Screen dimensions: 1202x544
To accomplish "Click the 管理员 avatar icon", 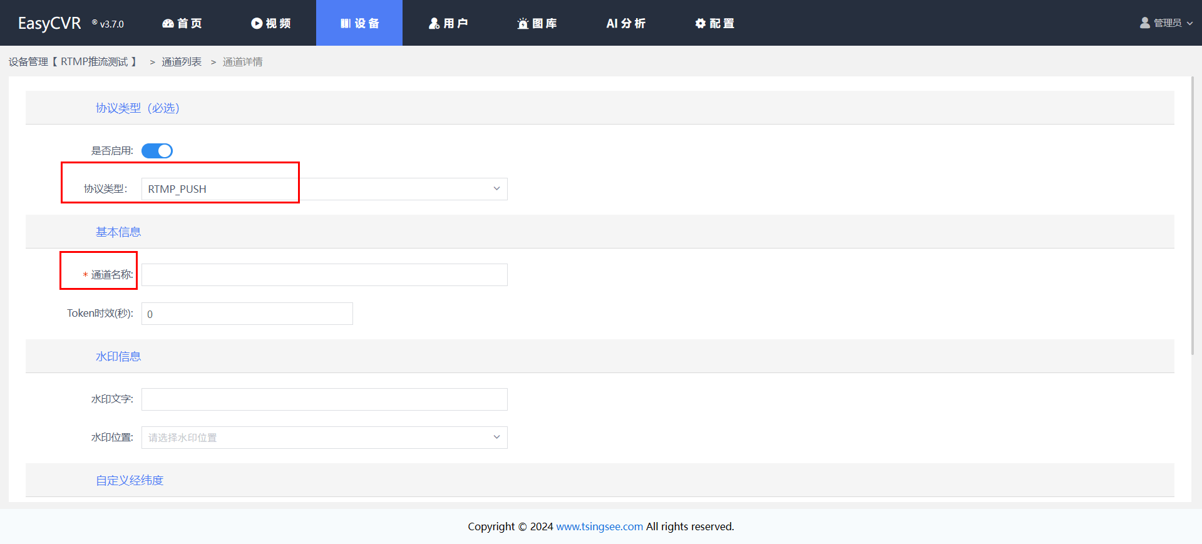I will [x=1145, y=23].
